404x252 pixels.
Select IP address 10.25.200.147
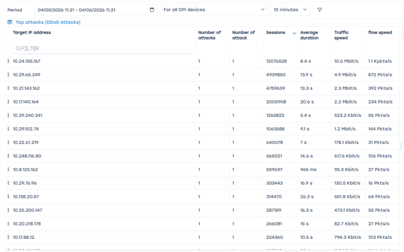(28, 210)
